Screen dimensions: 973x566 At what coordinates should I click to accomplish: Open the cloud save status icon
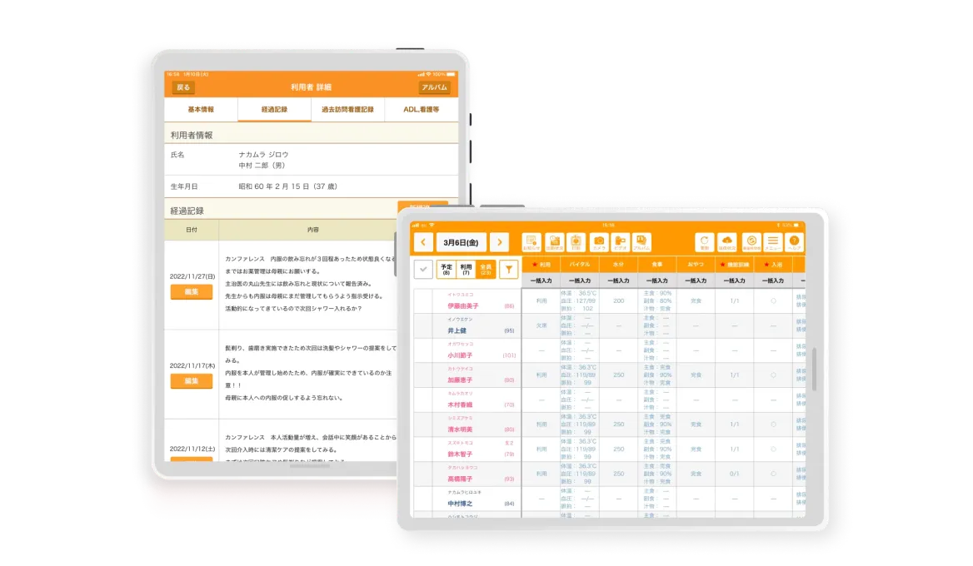[x=727, y=242]
